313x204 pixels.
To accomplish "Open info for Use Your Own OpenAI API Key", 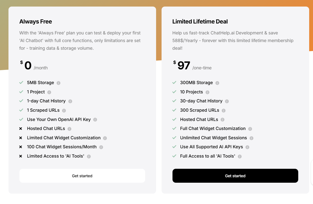I will tap(95, 119).
